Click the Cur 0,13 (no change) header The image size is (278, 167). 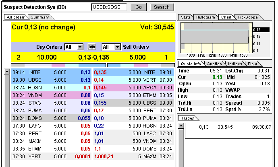(x=44, y=27)
